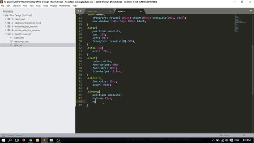
Task: Expand the 1--heart_beat folder arrow
Action: click(6, 19)
